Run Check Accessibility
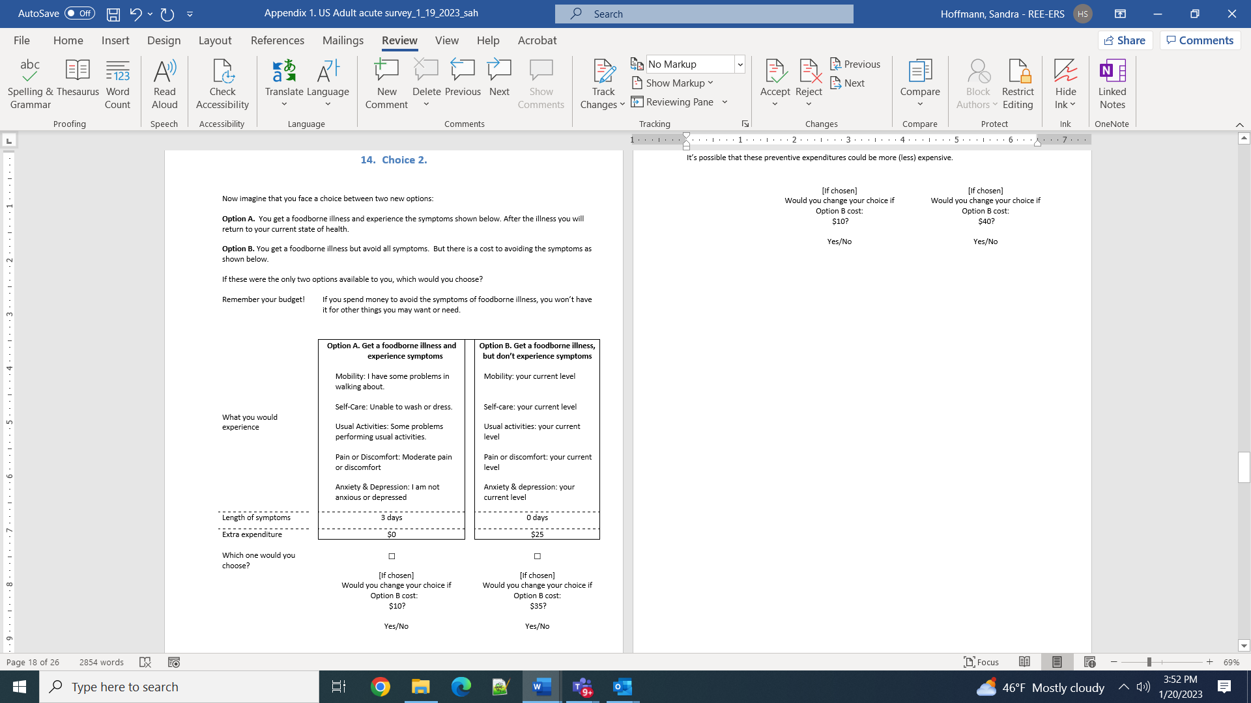This screenshot has height=703, width=1251. pyautogui.click(x=222, y=85)
